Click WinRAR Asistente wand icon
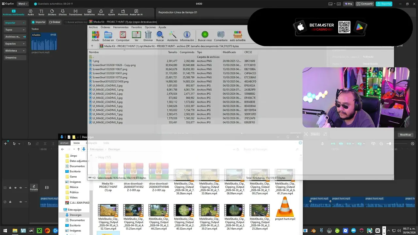This screenshot has width=418, height=235. [172, 36]
